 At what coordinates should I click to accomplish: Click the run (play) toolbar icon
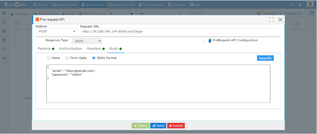pos(132,14)
